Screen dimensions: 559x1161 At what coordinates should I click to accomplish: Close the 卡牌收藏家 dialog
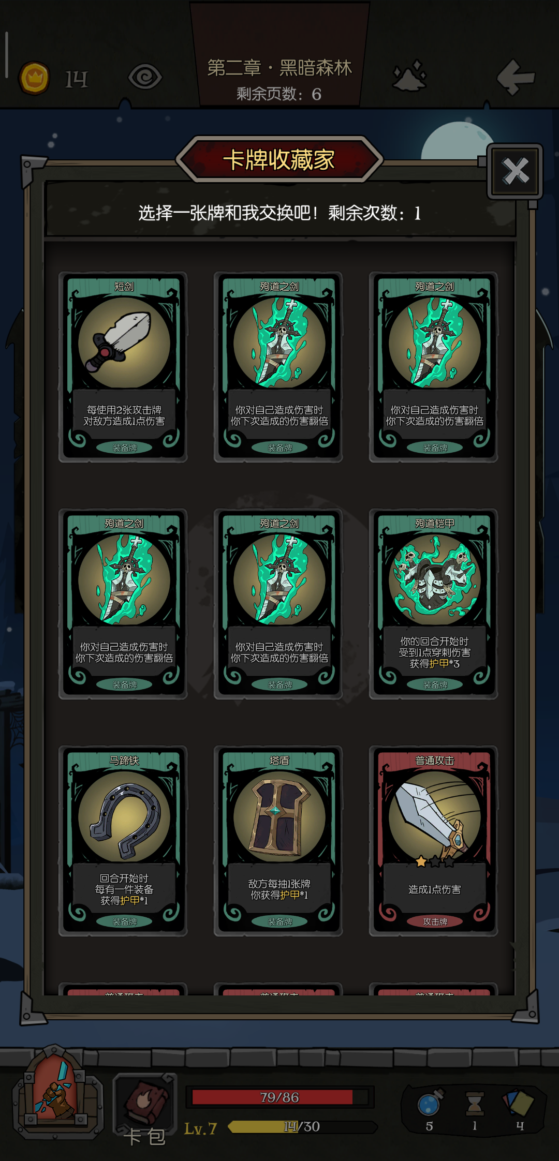(515, 171)
